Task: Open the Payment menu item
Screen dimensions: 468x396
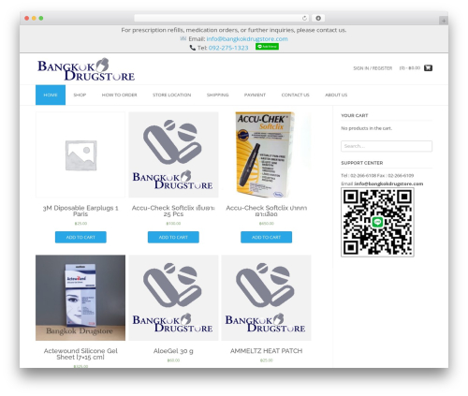Action: 255,95
